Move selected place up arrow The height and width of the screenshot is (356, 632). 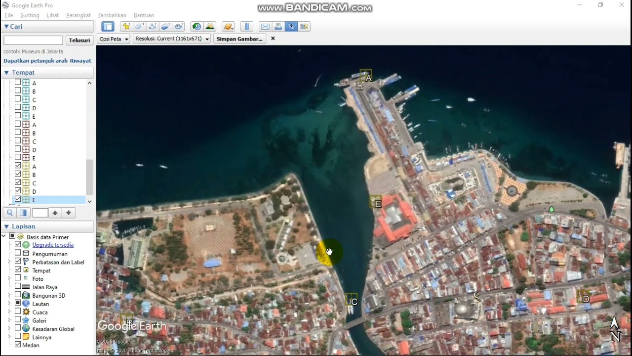tap(55, 213)
